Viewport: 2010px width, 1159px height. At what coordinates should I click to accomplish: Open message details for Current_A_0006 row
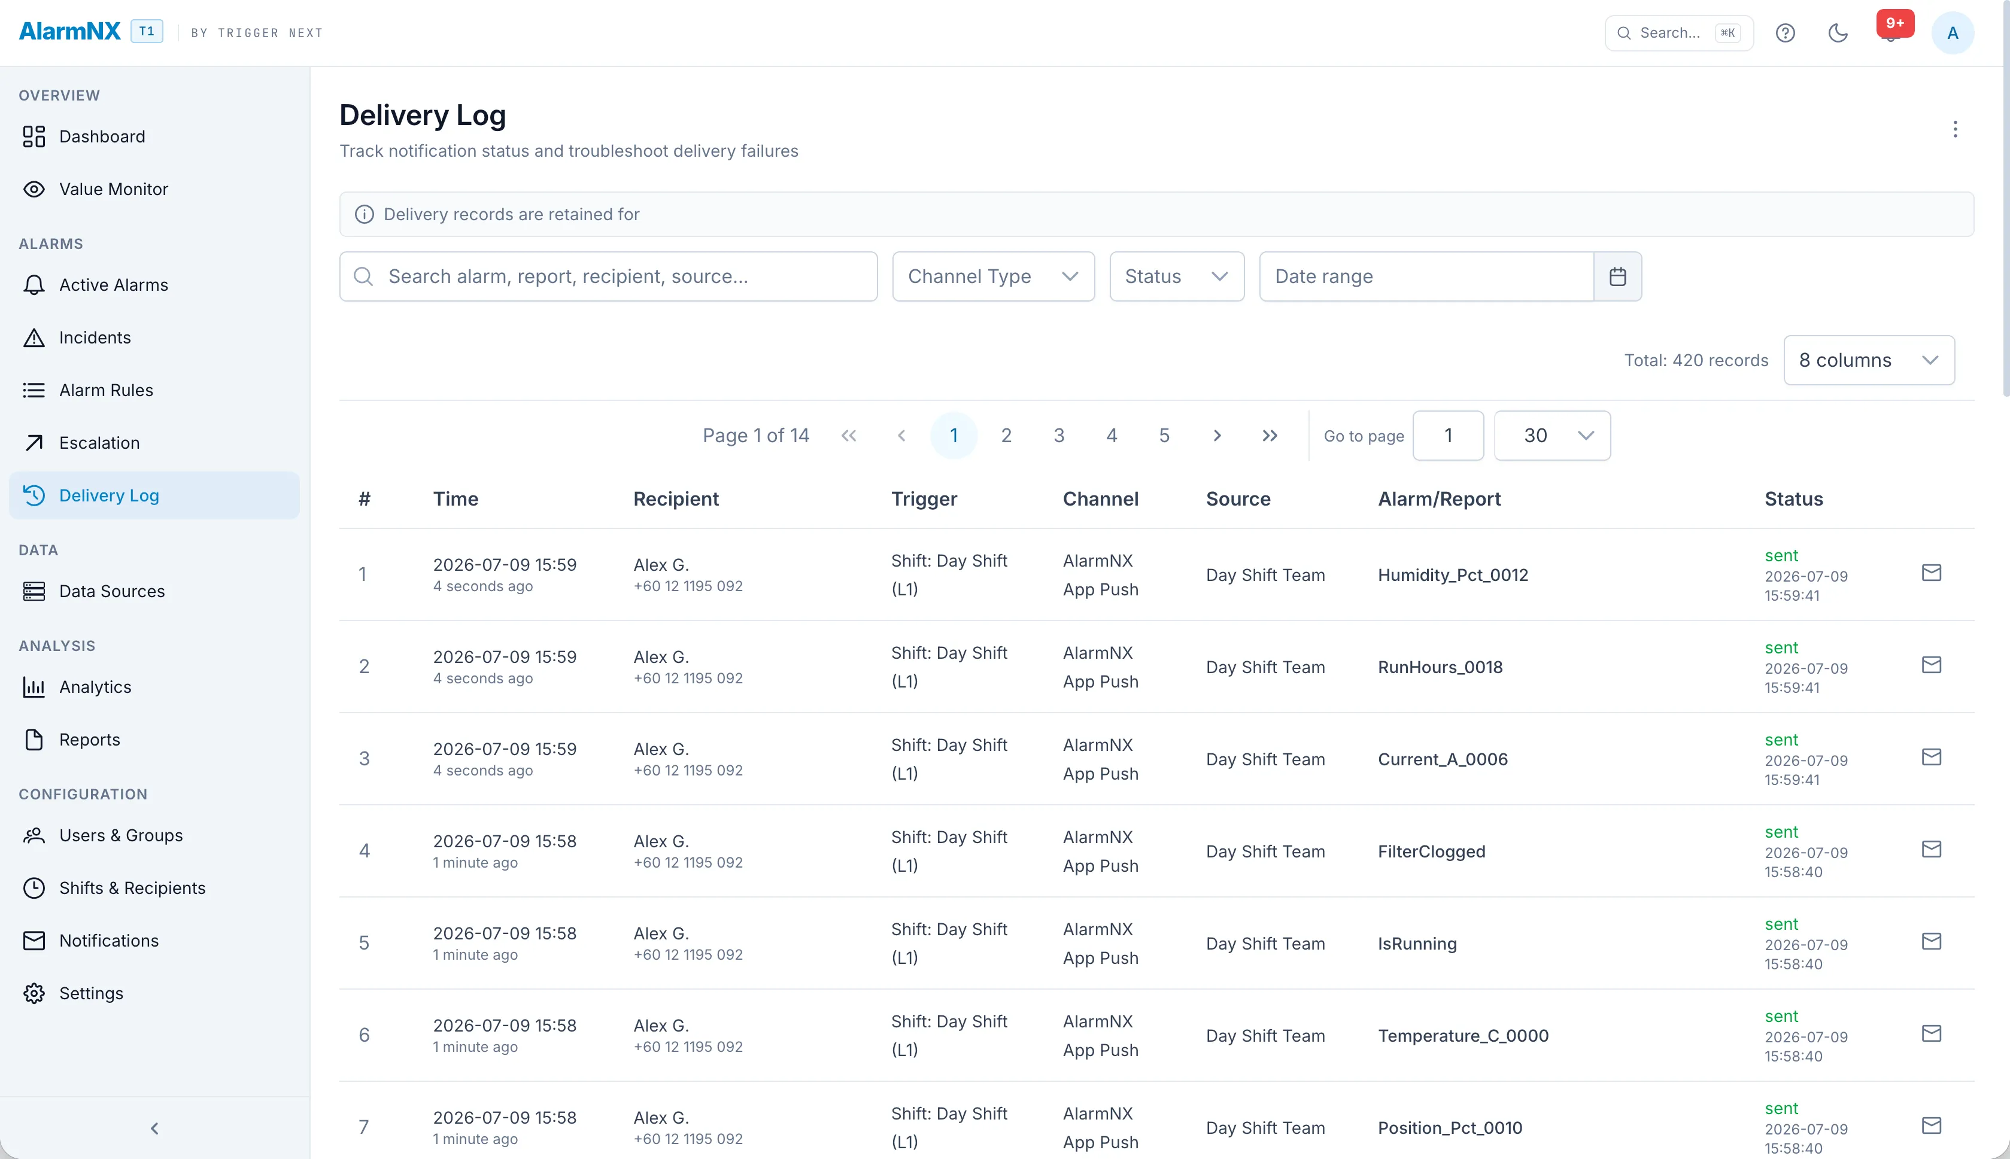pyautogui.click(x=1931, y=757)
